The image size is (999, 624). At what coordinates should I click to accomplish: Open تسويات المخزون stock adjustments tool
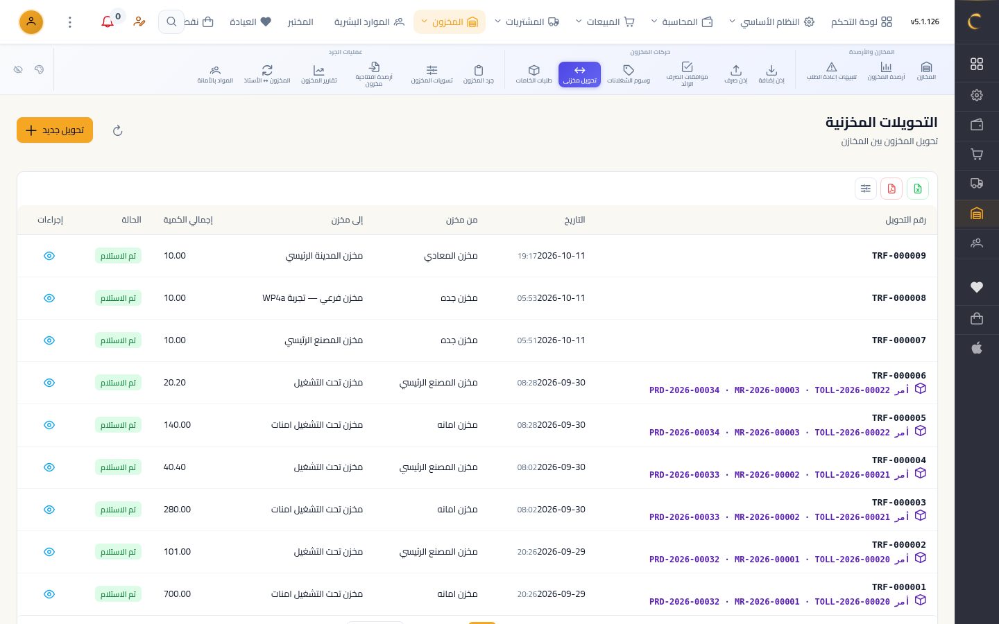tap(432, 74)
